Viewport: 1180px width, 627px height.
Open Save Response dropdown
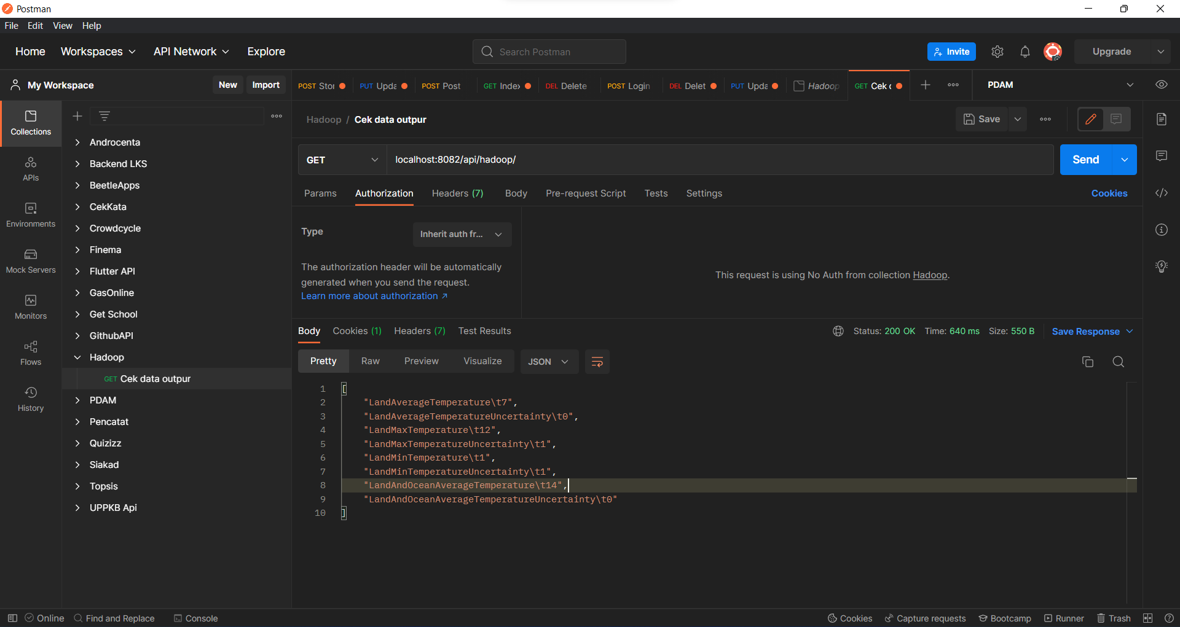tap(1092, 332)
